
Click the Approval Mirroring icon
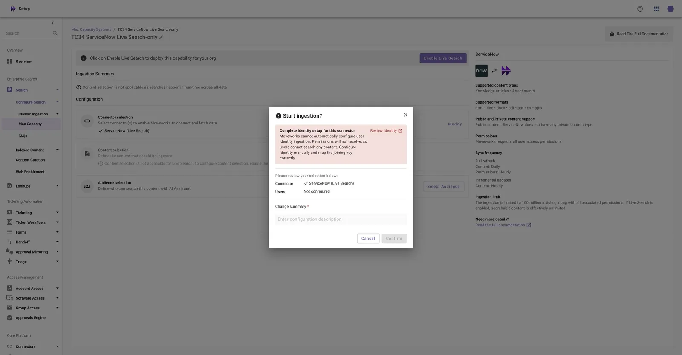[x=9, y=251]
